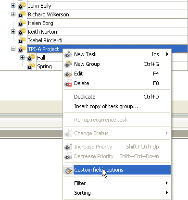Open the New Task submenu arrow
188x200 pixels.
(x=167, y=54)
